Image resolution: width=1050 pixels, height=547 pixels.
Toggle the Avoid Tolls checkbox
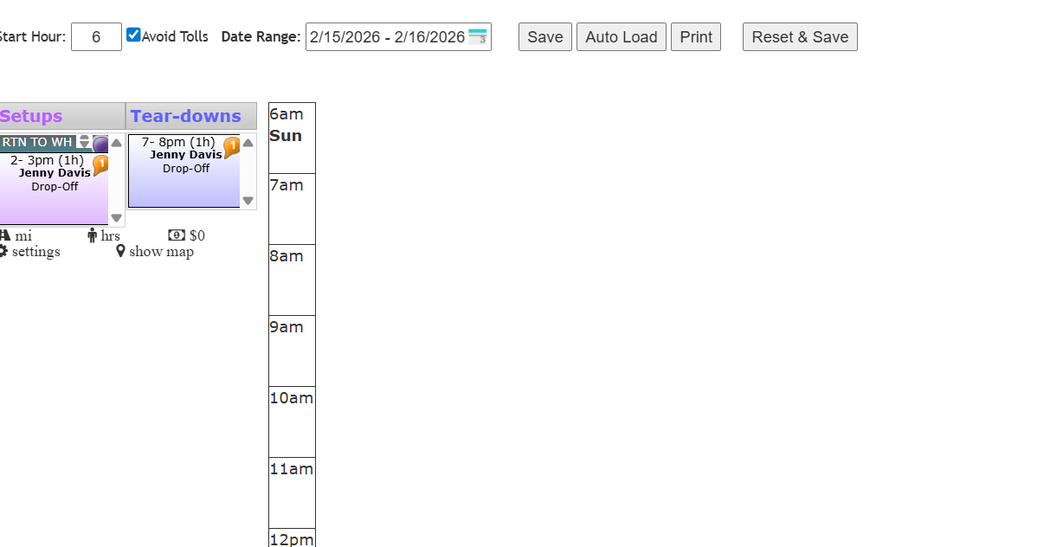(133, 35)
